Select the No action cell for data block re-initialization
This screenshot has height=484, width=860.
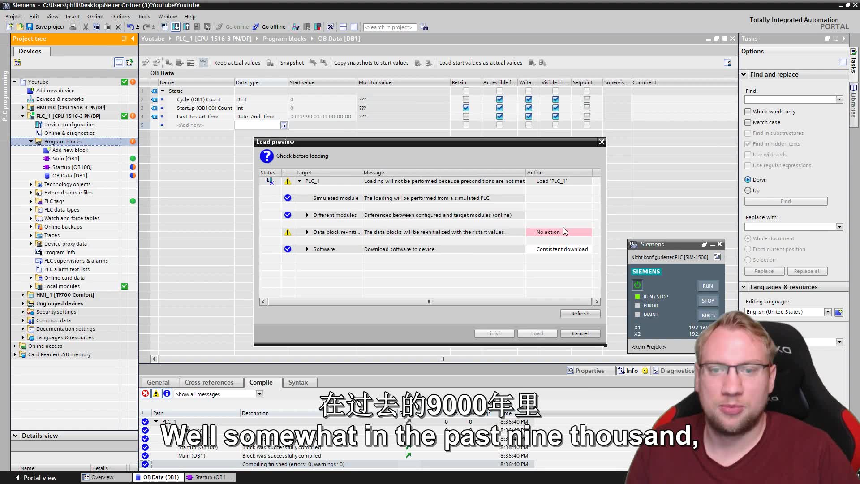[x=559, y=232]
